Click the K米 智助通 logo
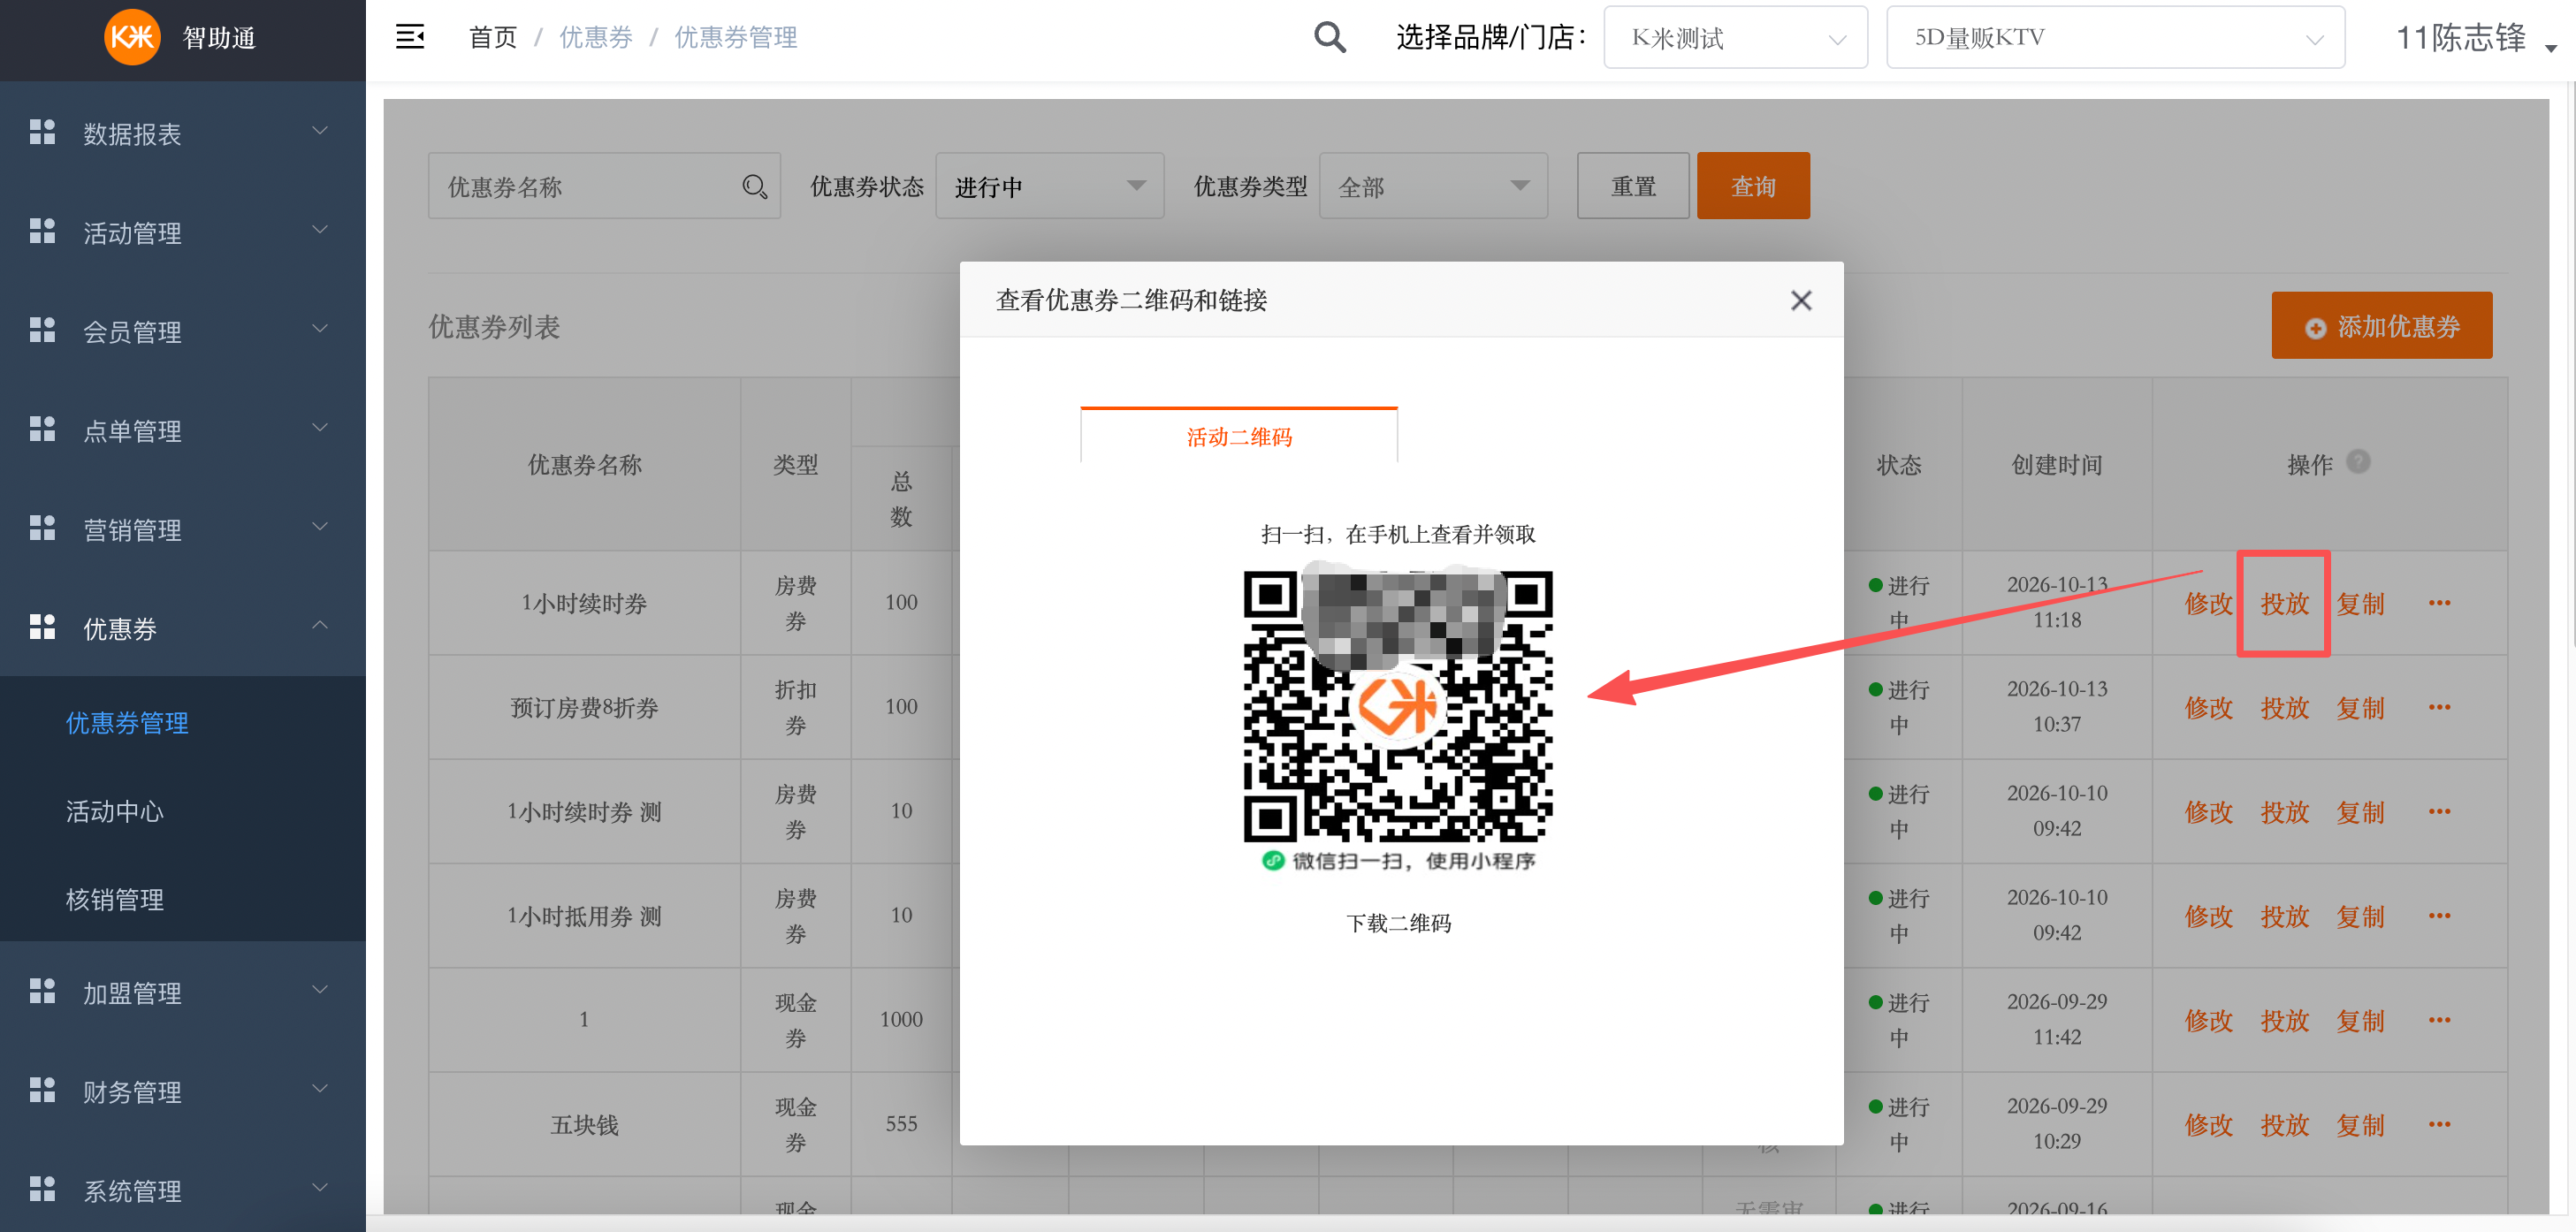 (181, 37)
